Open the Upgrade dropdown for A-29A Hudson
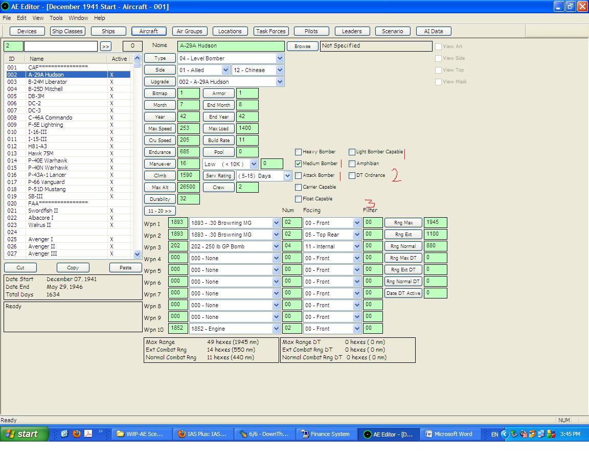The width and height of the screenshot is (589, 460). point(279,81)
